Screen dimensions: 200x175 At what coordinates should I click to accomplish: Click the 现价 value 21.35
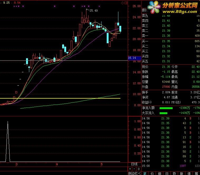[x=166, y=67]
